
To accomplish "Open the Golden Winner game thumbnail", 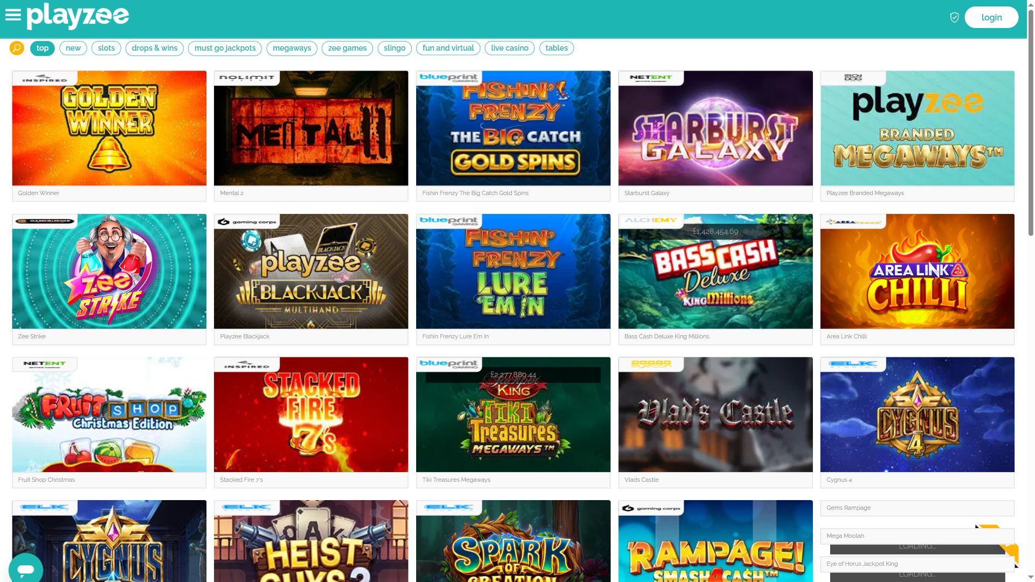I will pos(109,128).
